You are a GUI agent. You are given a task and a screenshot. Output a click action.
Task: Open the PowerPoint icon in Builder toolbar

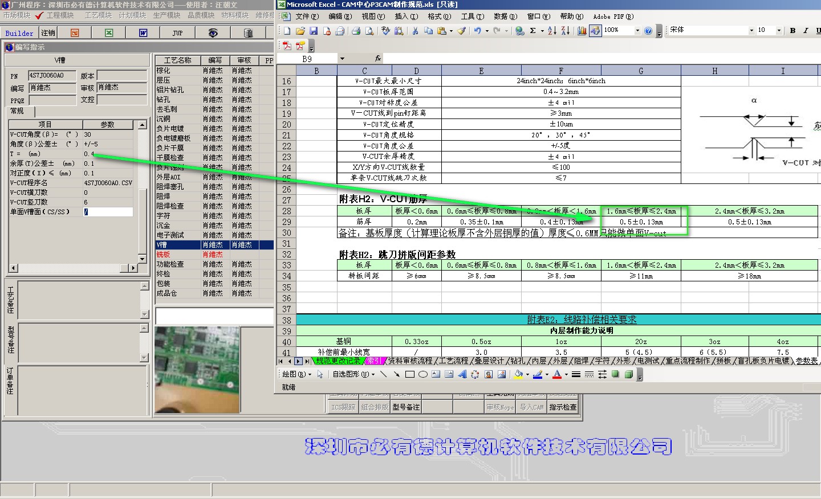75,33
